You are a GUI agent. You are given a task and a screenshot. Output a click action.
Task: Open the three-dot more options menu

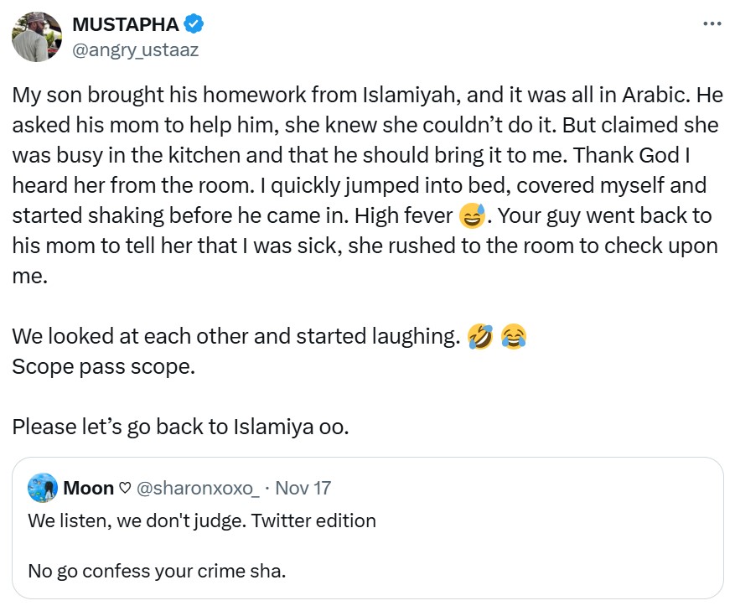point(712,24)
